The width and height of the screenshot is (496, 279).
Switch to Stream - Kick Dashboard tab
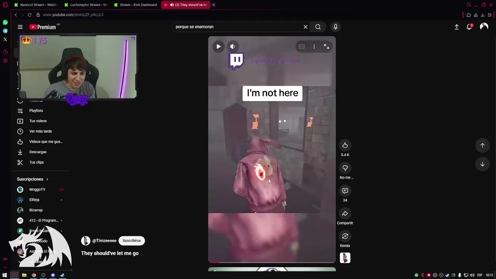click(x=136, y=5)
